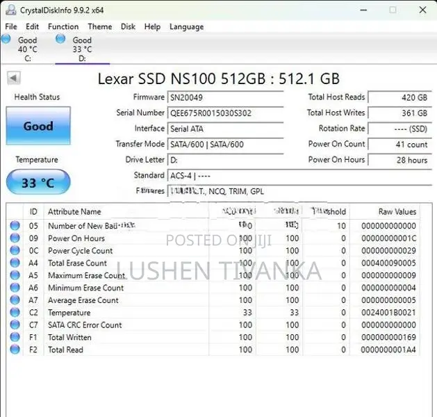Image resolution: width=437 pixels, height=417 pixels.
Task: Click the Lexar SSD NS100 512GB title
Action: (218, 79)
